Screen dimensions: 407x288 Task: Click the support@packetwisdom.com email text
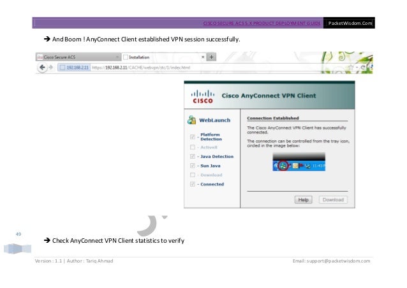[x=339, y=261]
